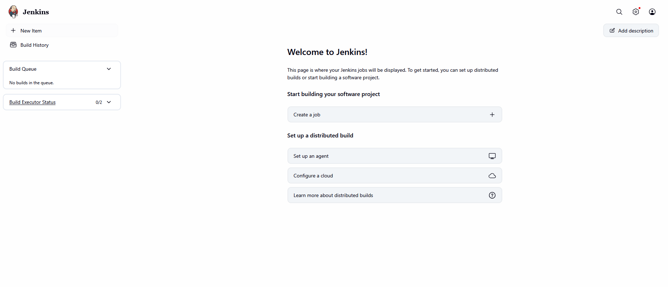Click the monitor icon in Set up an agent
668x287 pixels.
point(492,156)
